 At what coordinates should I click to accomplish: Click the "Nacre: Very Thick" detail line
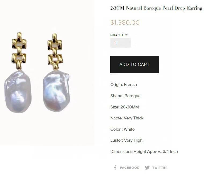(x=127, y=118)
